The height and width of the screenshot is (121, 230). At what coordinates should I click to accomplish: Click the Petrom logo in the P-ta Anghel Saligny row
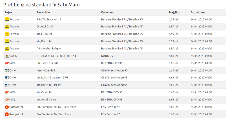click(x=7, y=49)
